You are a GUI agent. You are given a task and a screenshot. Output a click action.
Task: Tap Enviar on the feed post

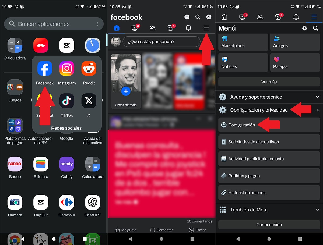click(x=197, y=230)
